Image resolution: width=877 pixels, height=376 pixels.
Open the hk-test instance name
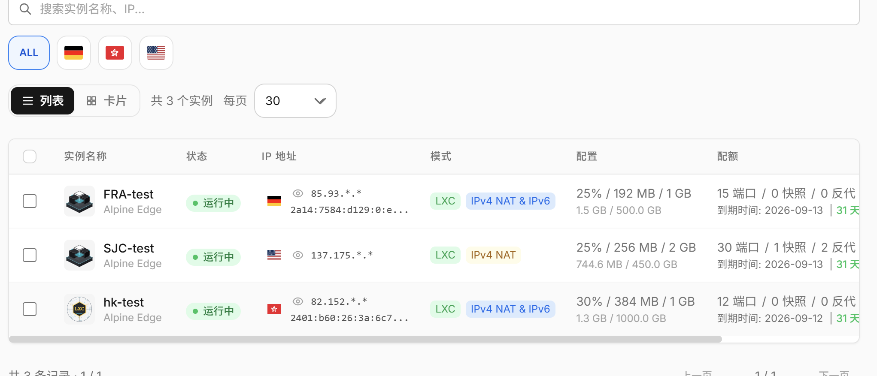pyautogui.click(x=124, y=302)
